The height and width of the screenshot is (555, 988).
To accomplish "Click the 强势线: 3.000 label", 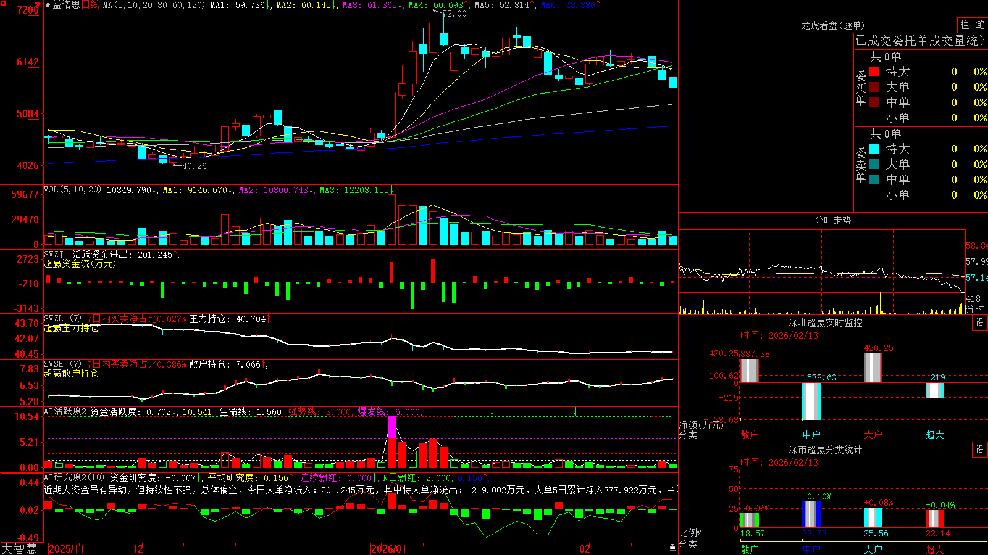I will click(x=320, y=412).
